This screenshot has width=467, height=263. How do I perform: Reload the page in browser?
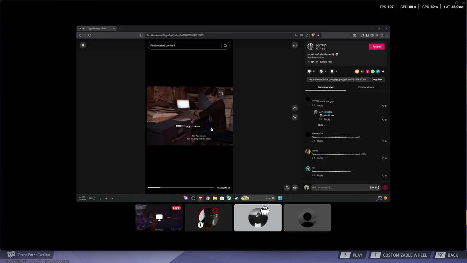90,35
